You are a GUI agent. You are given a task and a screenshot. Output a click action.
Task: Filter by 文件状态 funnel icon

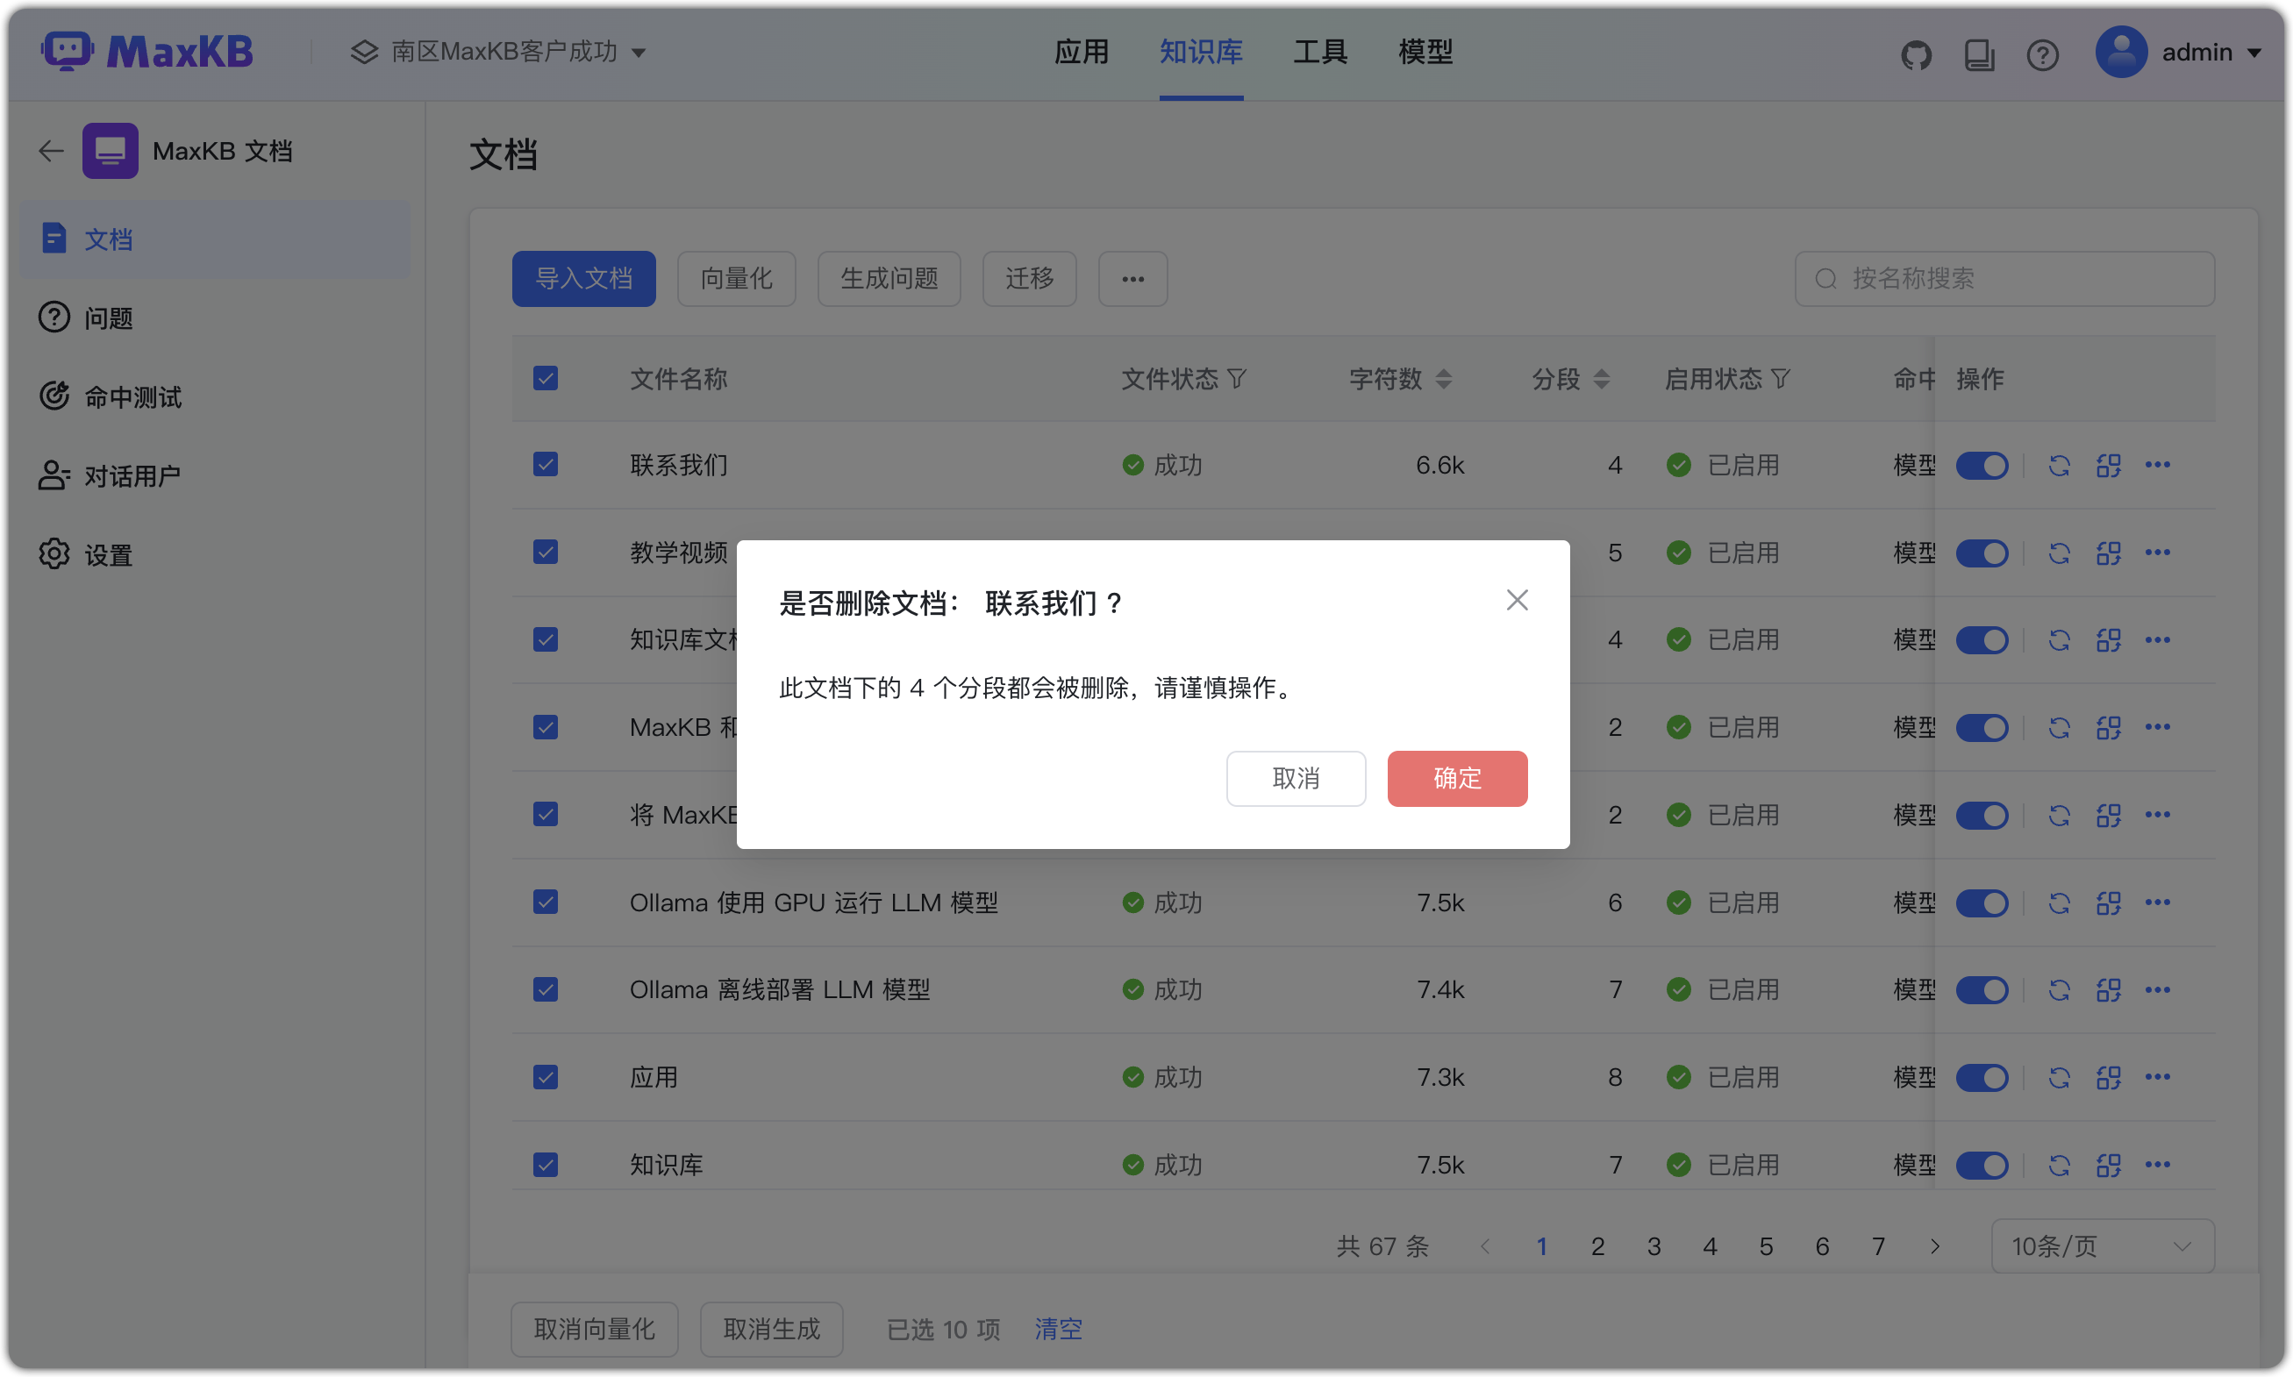point(1236,379)
